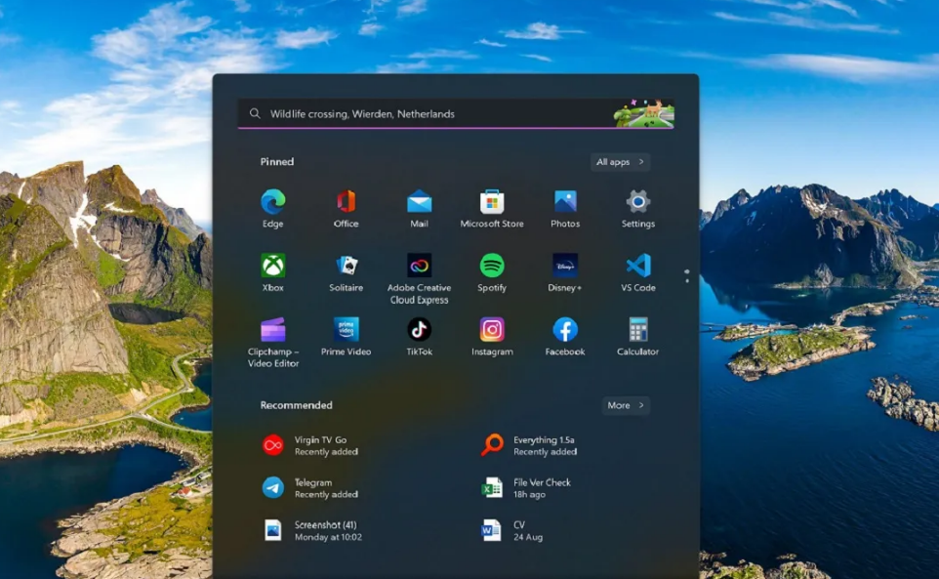
Task: Launch the Office app
Action: 347,208
